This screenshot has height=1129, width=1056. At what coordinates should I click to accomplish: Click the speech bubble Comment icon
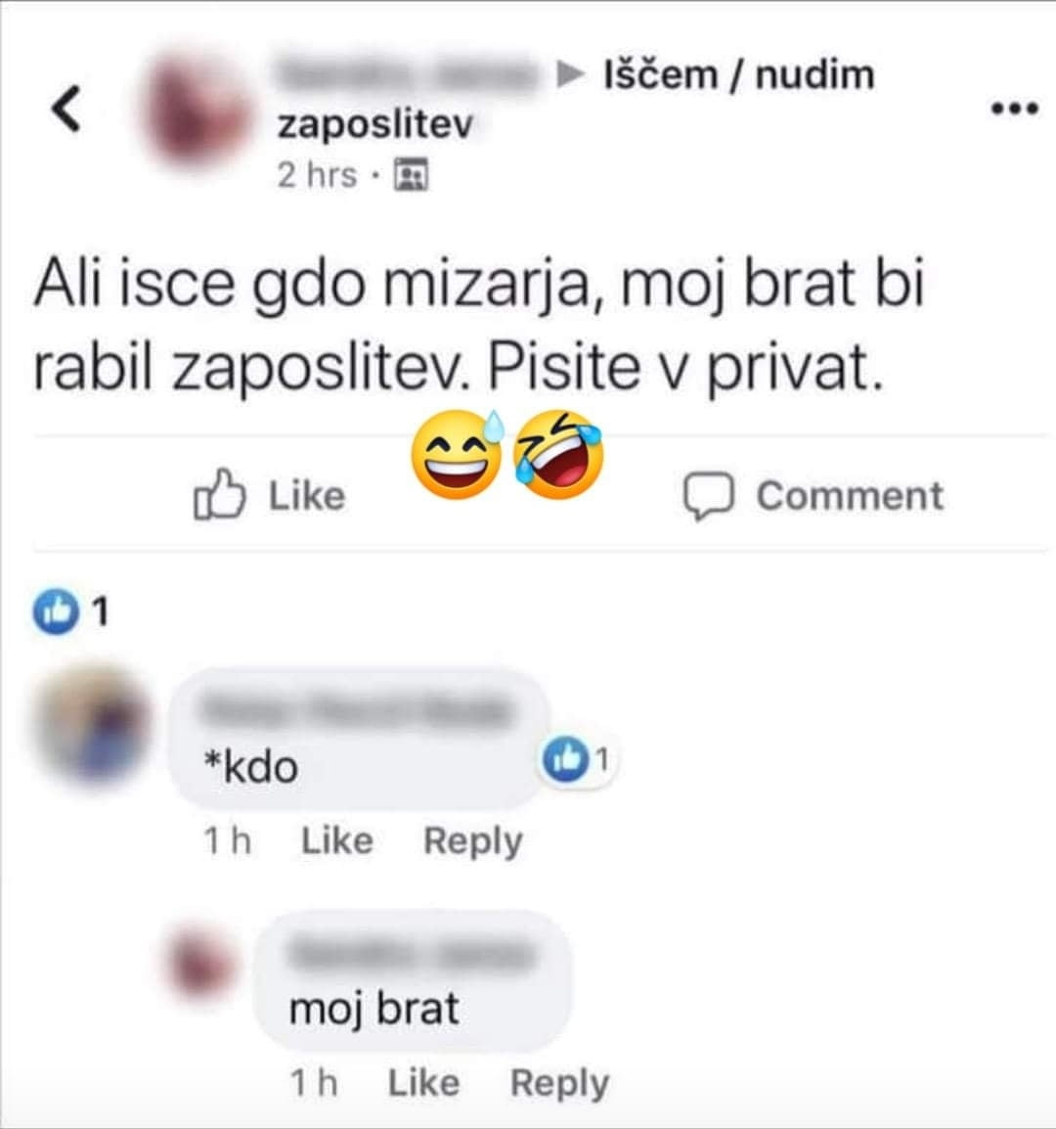pyautogui.click(x=708, y=495)
